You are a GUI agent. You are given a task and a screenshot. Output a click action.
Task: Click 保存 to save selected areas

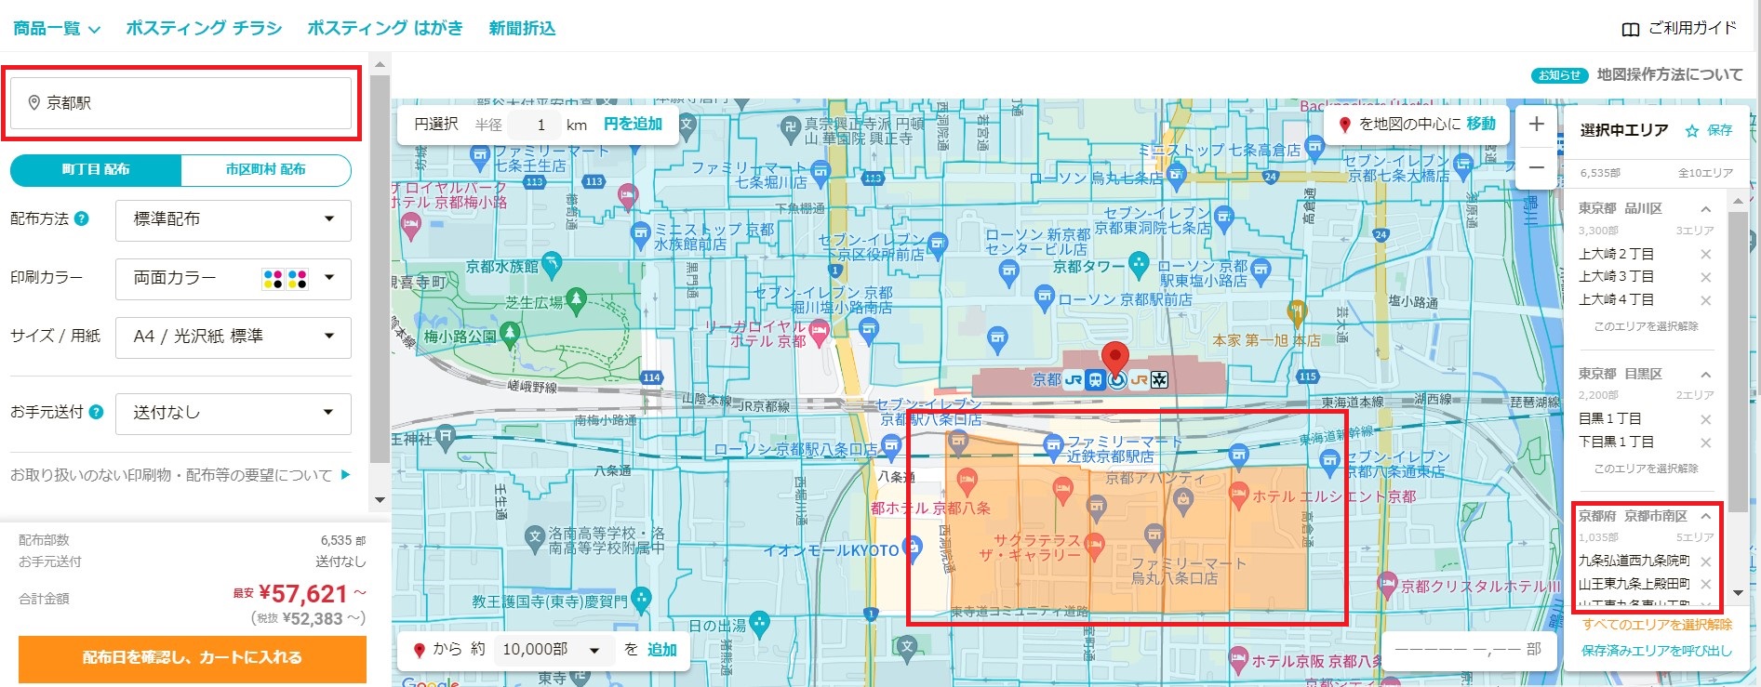point(1720,131)
